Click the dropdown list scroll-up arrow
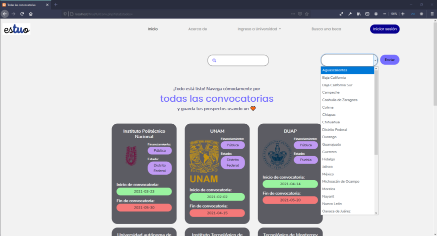Screen dimensions: 437x236 click(x=376, y=69)
